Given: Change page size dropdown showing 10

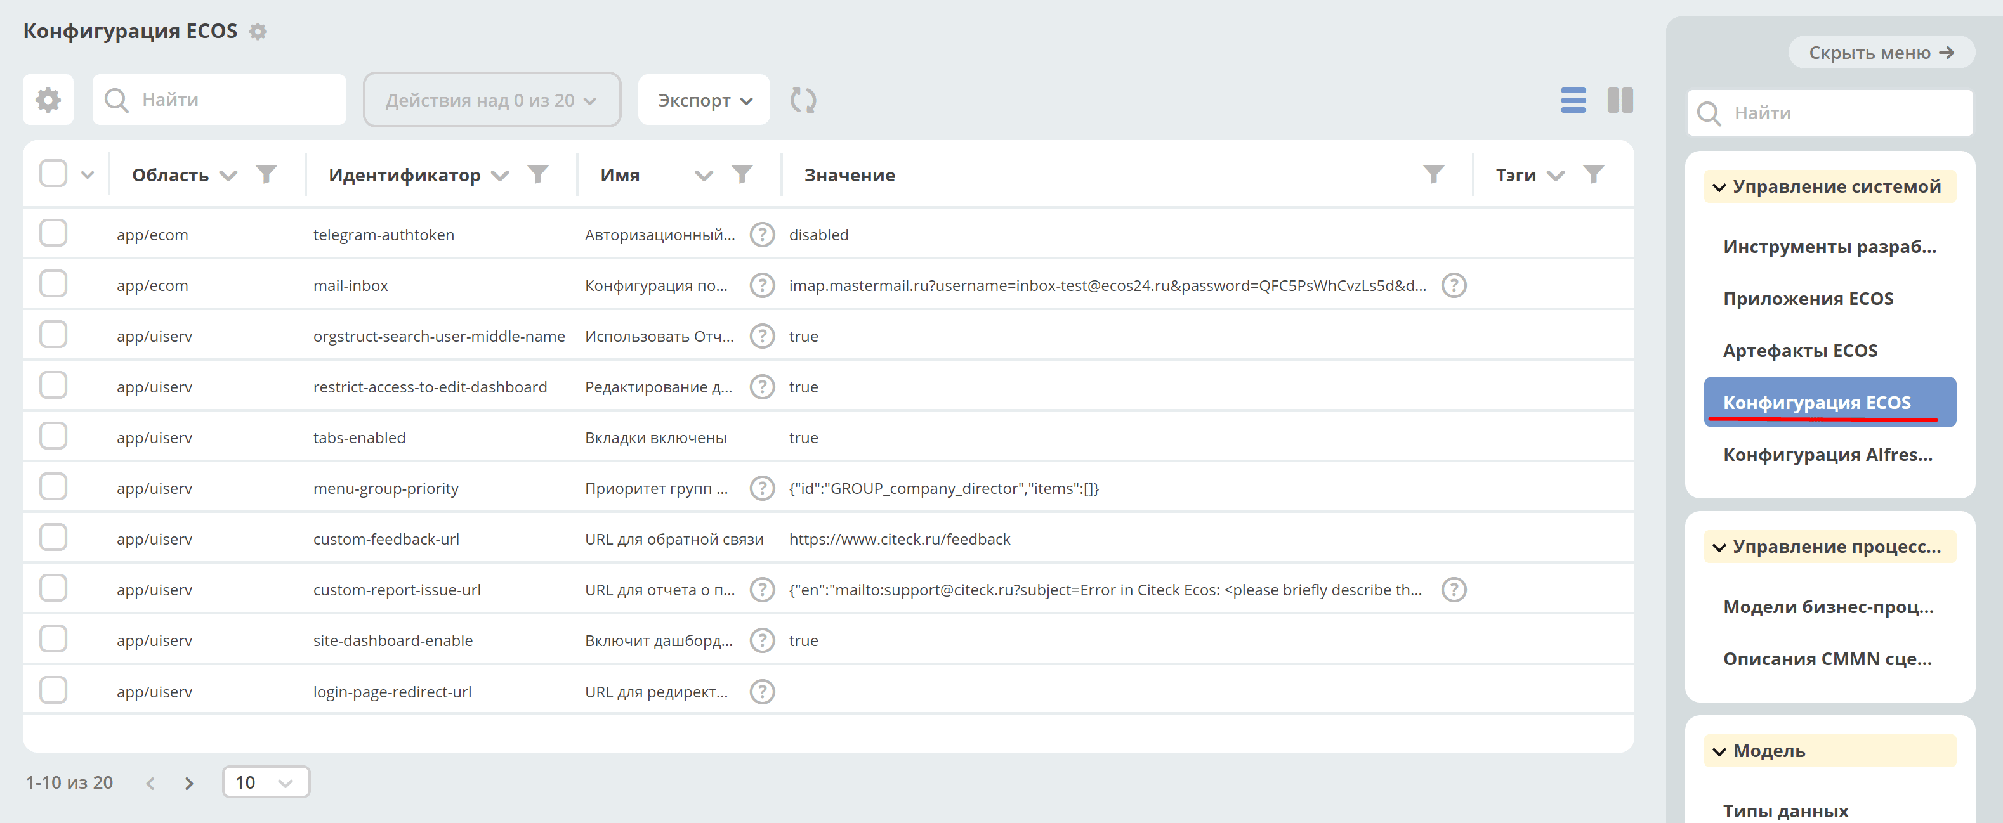Looking at the screenshot, I should tap(266, 782).
